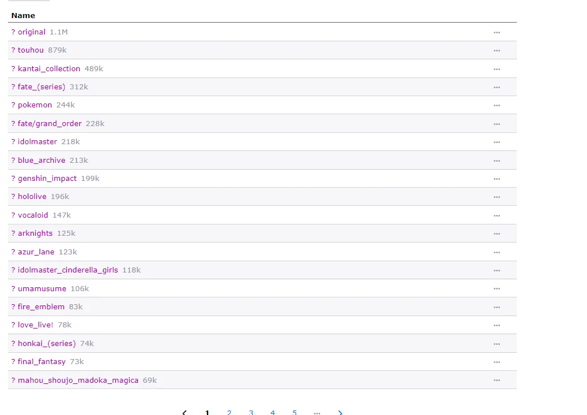Screen dimensions: 587x415
Task: Open the idolmaster tag link with 218k posts
Action: (x=37, y=142)
